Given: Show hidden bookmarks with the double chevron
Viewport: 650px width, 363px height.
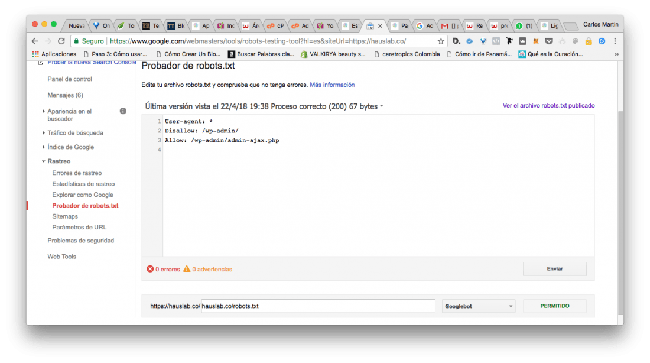Looking at the screenshot, I should 616,54.
